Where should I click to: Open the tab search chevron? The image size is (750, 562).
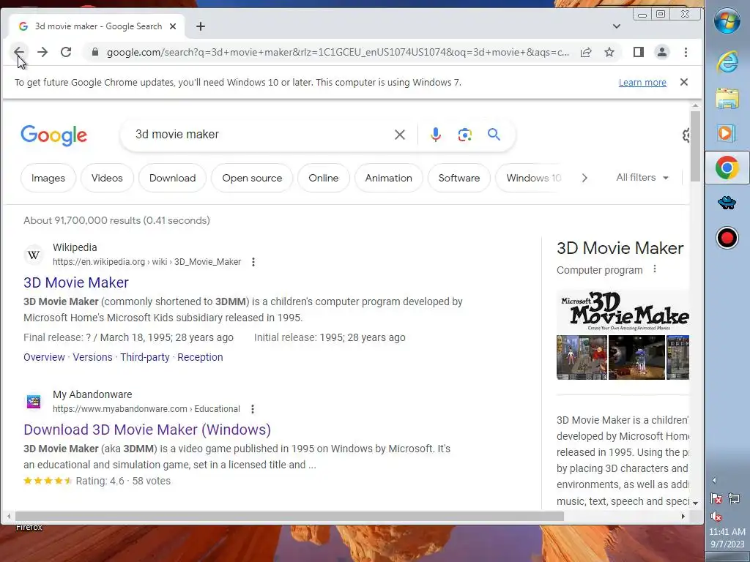617,26
